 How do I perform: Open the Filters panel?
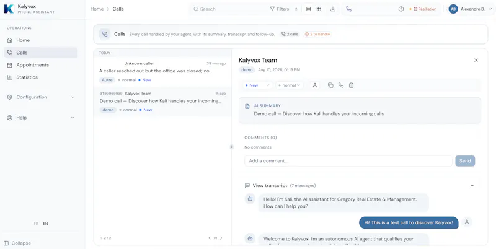click(283, 9)
